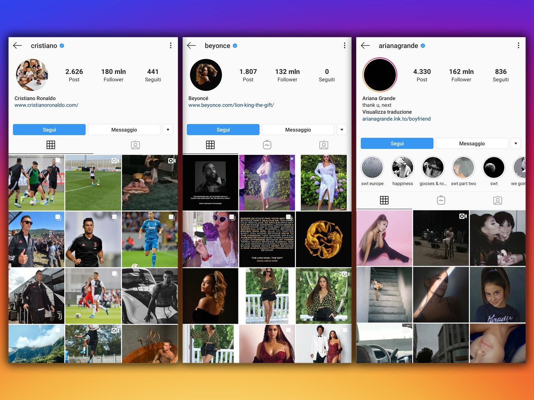This screenshot has height=400, width=534.
Task: Open IGTV tab on beyonce profile
Action: tap(267, 145)
